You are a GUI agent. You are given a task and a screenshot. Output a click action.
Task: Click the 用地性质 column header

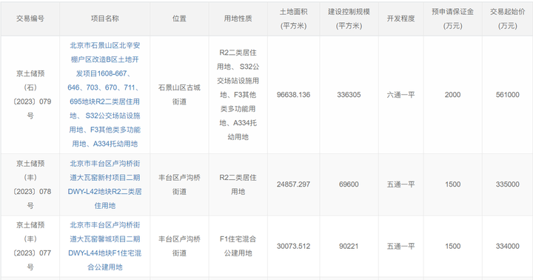point(238,19)
